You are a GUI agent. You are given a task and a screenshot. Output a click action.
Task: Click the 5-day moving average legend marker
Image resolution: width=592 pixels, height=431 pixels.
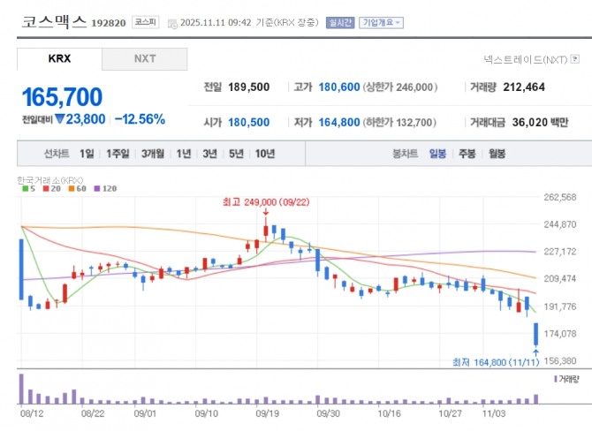[24, 188]
